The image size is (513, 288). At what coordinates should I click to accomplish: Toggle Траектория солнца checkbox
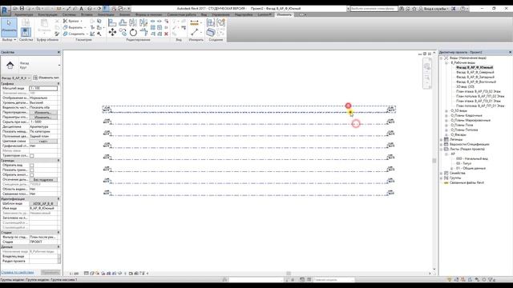pos(32,156)
